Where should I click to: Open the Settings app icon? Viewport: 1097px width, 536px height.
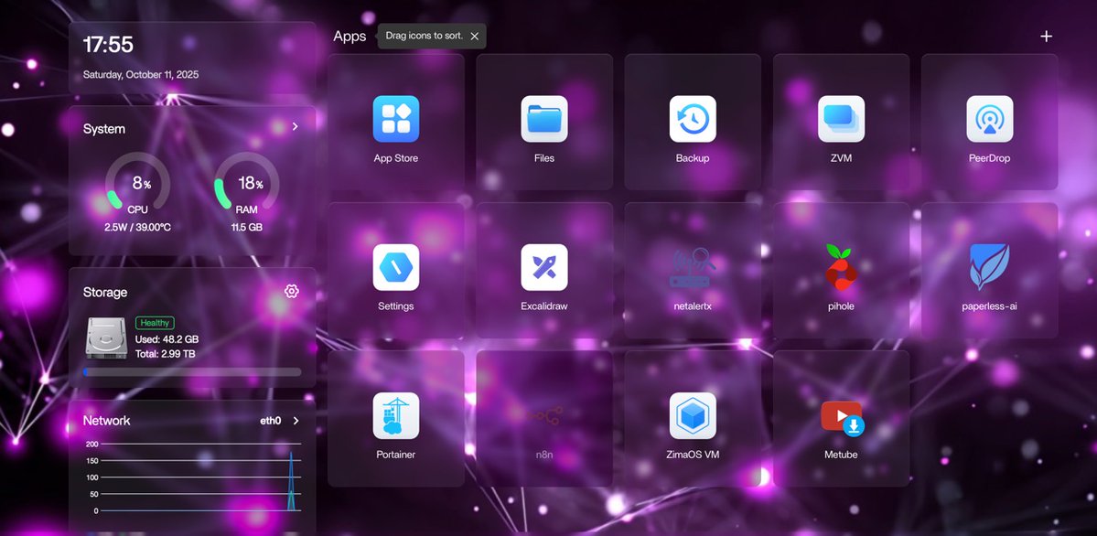coord(396,267)
